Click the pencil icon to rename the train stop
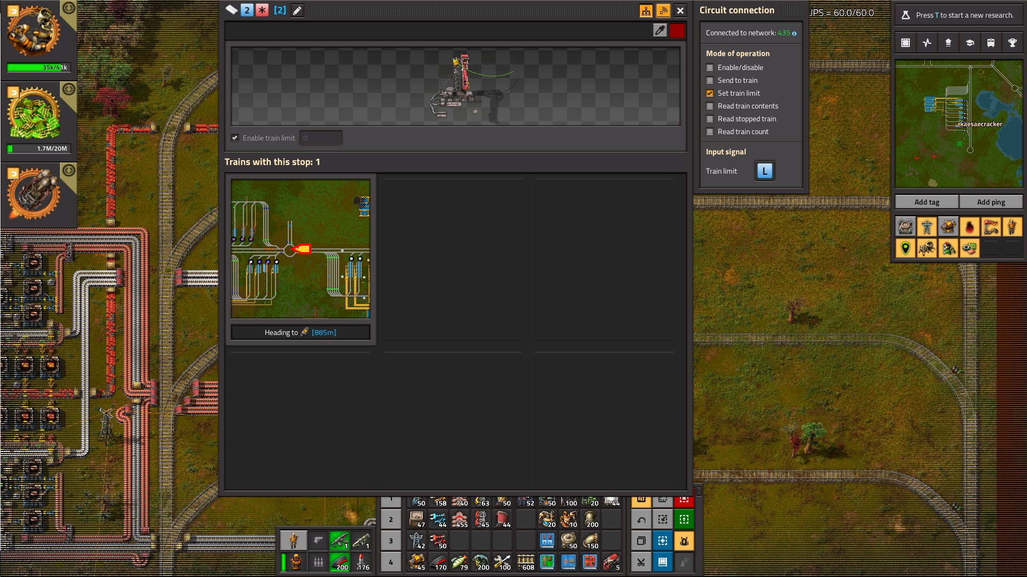The width and height of the screenshot is (1027, 577). point(297,10)
